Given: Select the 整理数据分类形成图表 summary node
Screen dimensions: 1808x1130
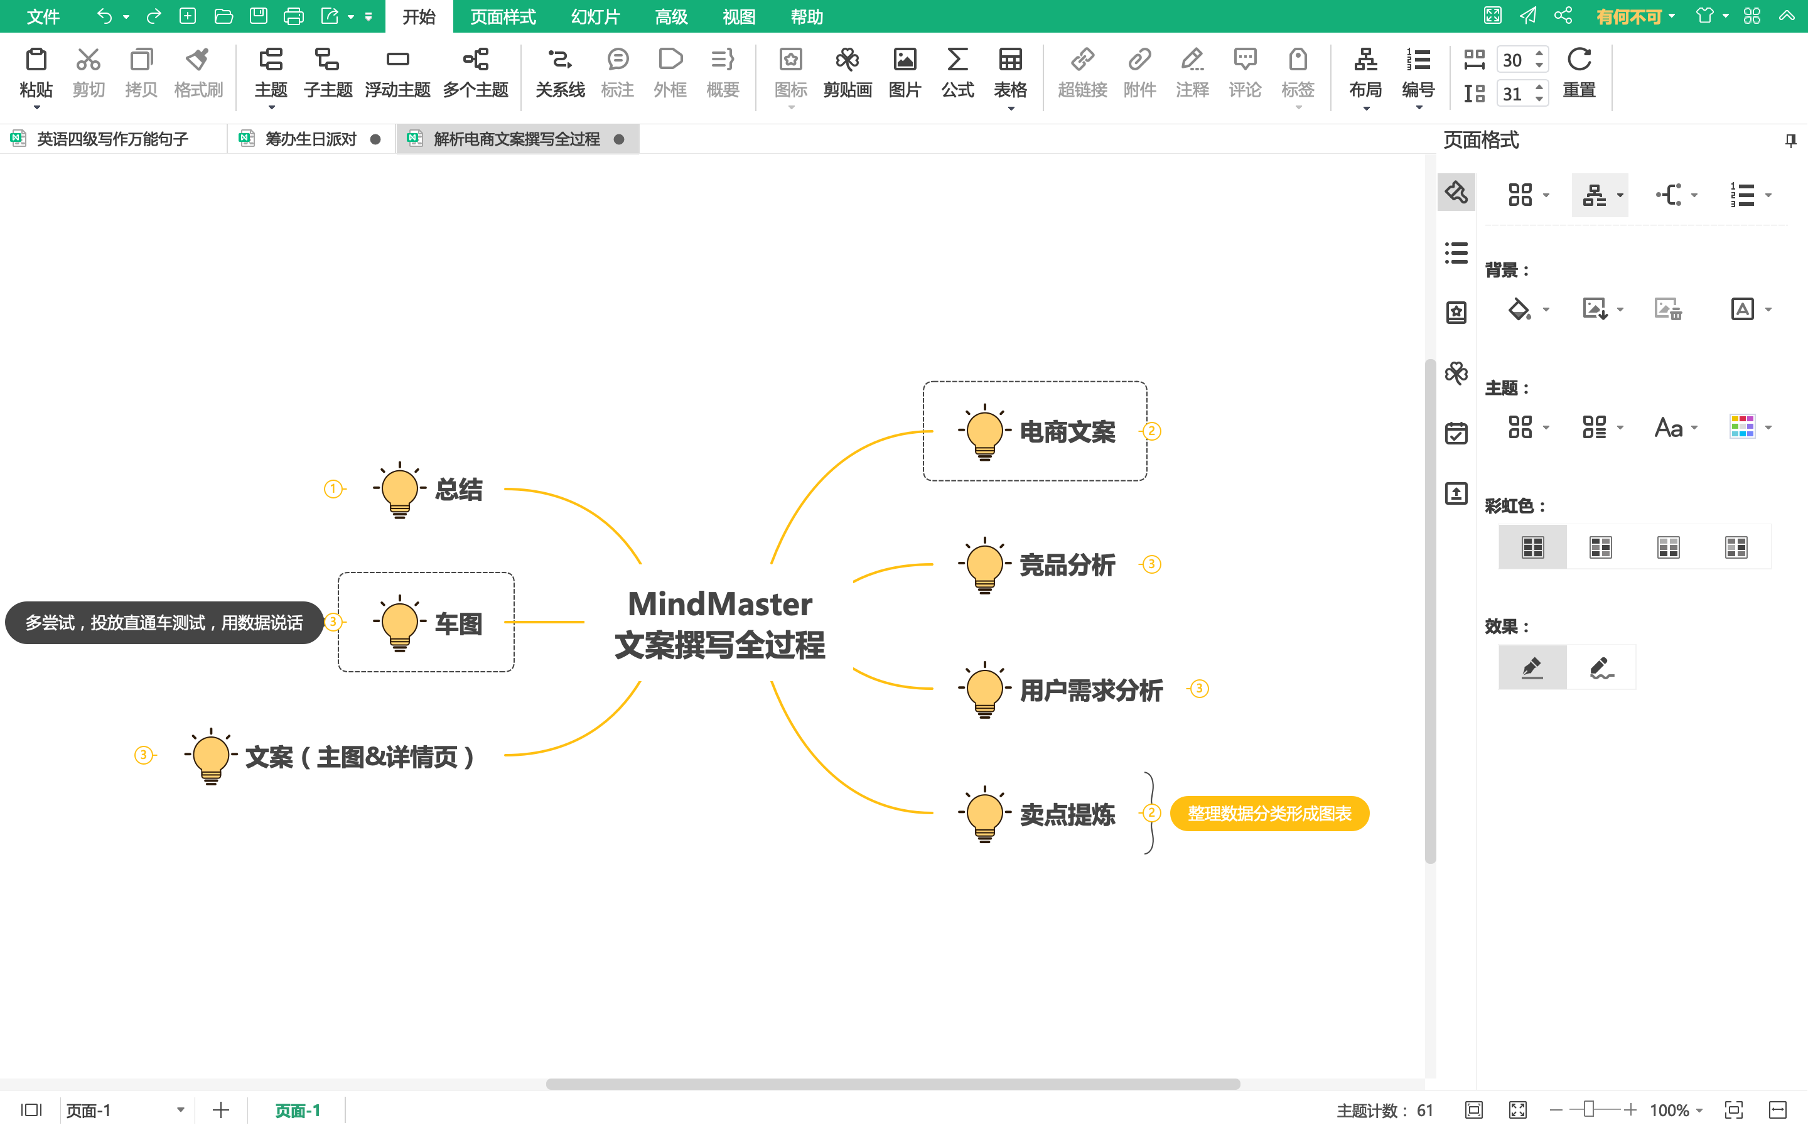Looking at the screenshot, I should [1269, 813].
